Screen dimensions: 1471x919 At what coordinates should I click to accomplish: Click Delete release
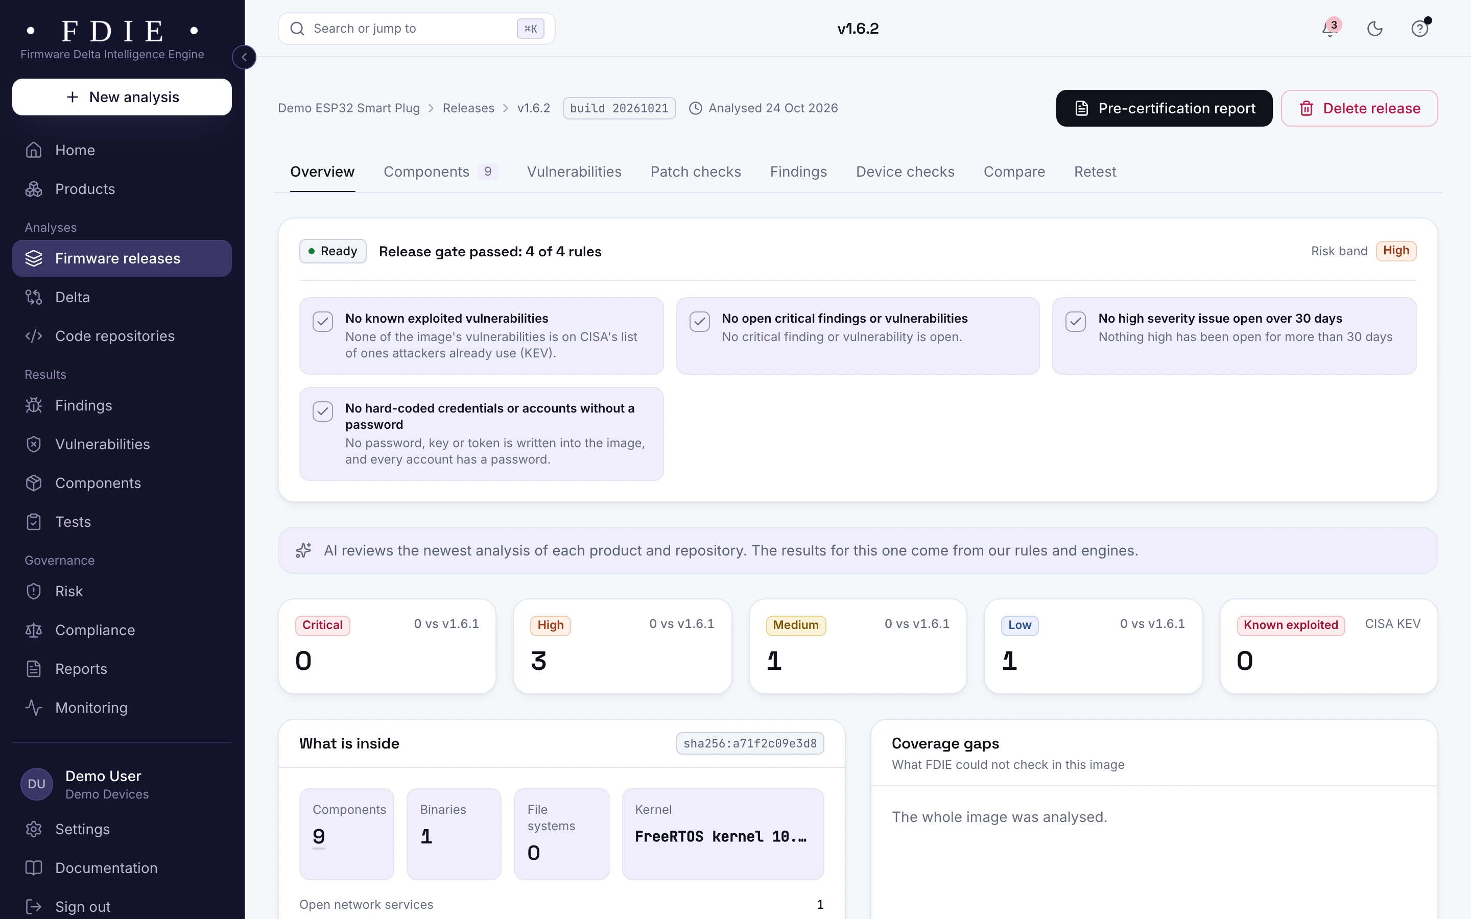1359,108
